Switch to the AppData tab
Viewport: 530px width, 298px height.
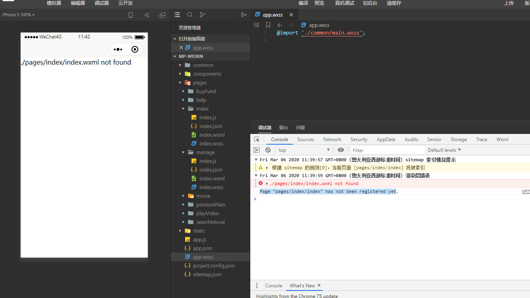point(386,139)
